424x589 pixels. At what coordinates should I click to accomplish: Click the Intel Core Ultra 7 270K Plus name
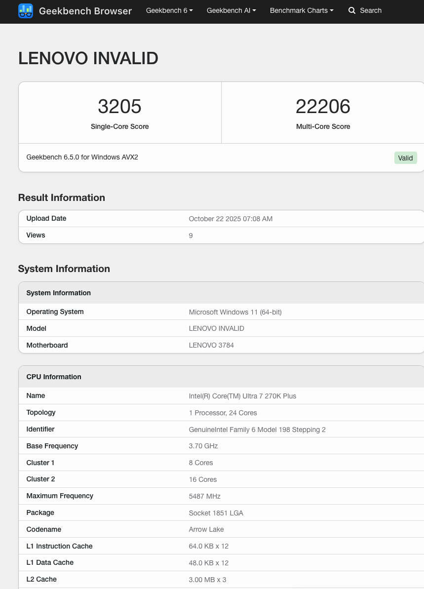pos(242,396)
